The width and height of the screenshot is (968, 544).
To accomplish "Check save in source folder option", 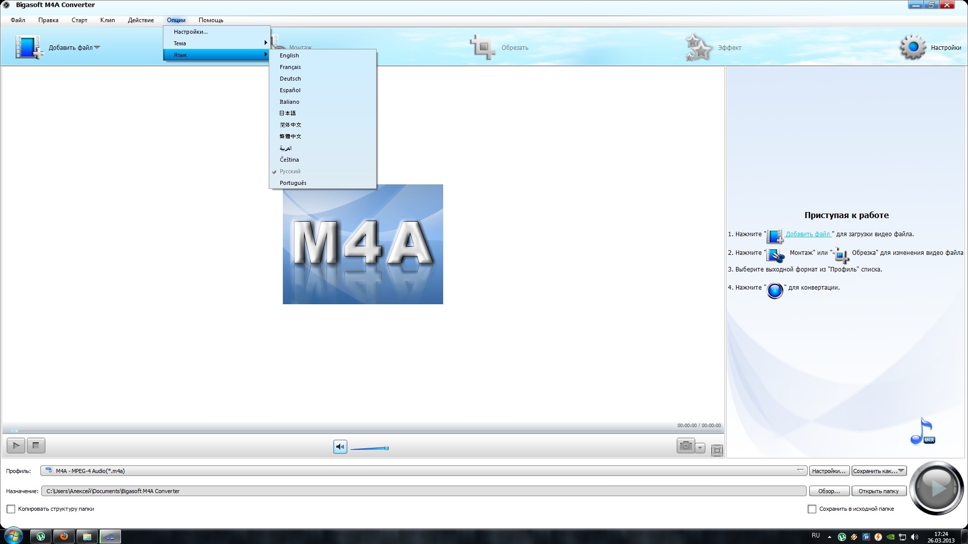I will (812, 509).
